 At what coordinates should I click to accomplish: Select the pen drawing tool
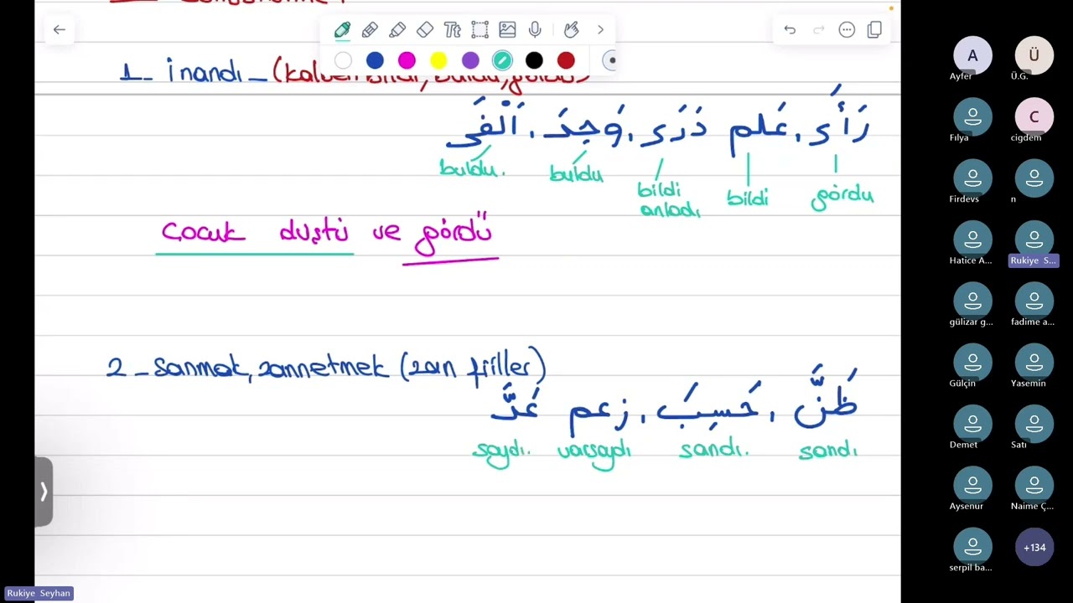pyautogui.click(x=342, y=30)
